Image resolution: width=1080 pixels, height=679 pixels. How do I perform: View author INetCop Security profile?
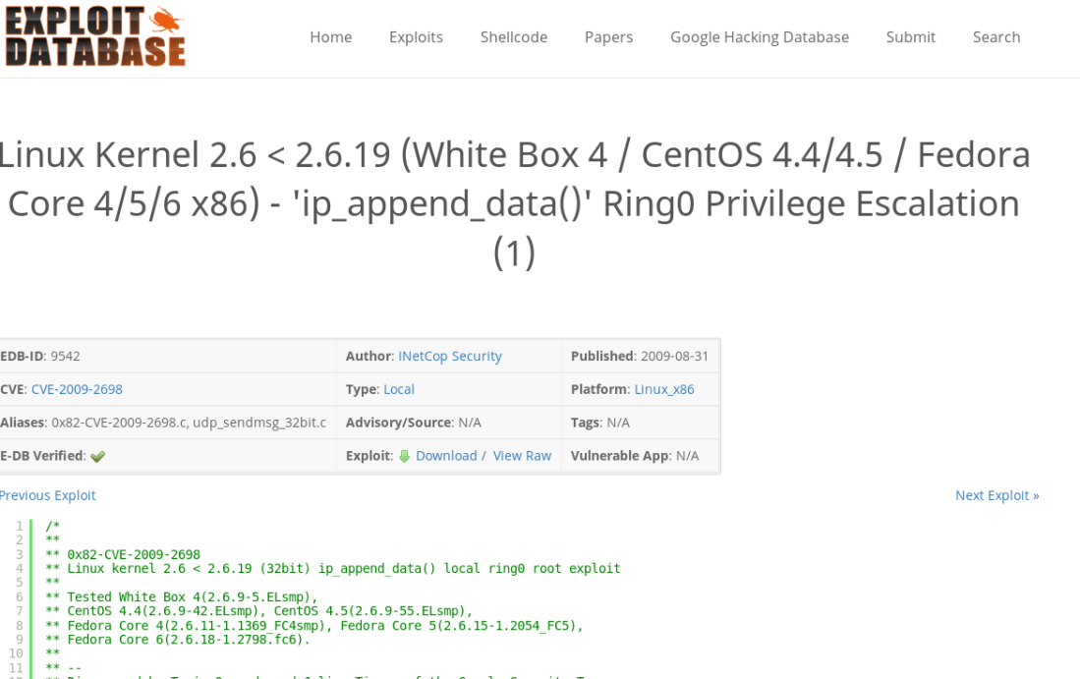pos(449,356)
